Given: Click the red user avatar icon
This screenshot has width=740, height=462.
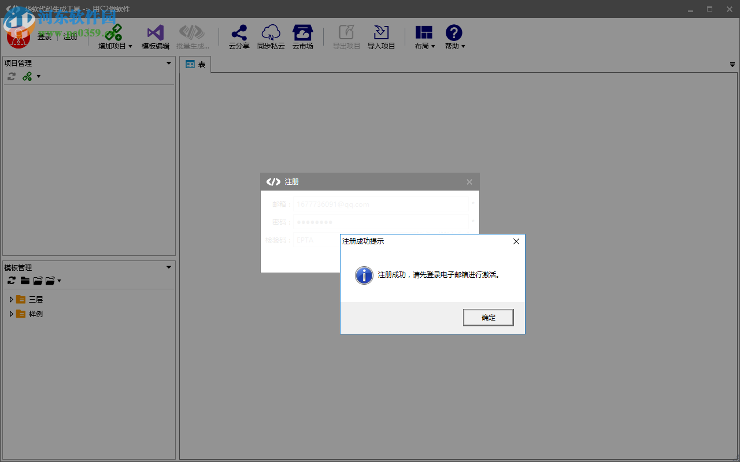Looking at the screenshot, I should point(18,38).
